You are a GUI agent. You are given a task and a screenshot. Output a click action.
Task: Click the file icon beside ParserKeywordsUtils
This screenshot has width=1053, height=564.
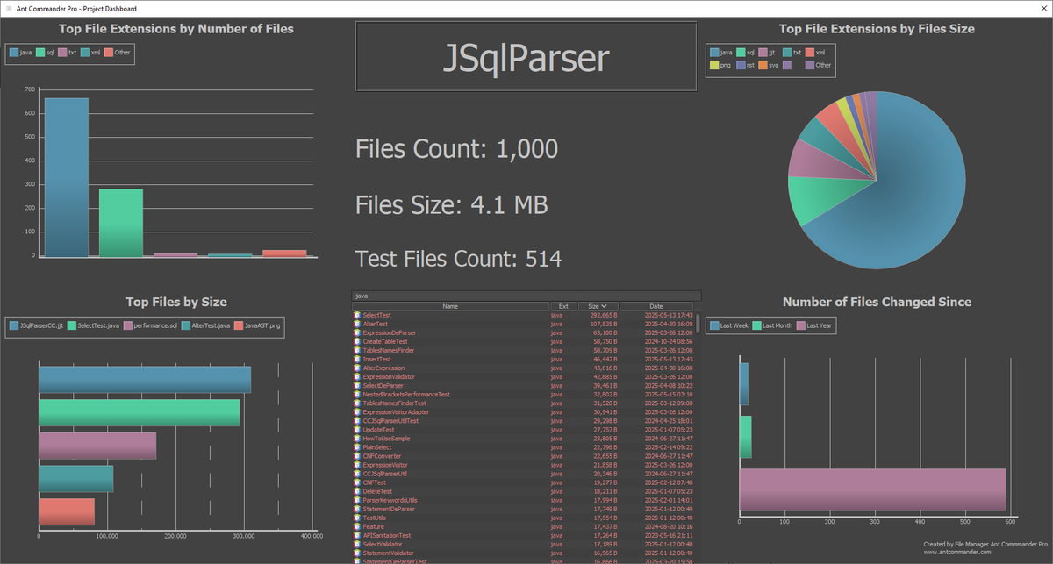point(357,500)
